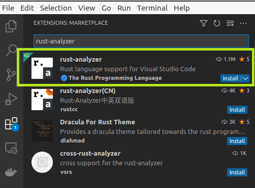255x188 pixels.
Task: Click 'Rust language support for Visual Studio Code' description
Action: tap(128, 69)
